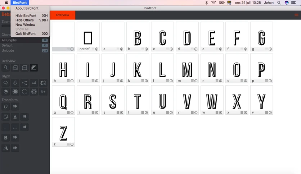Viewport: 301px width, 174px height.
Task: Show info for glyph k
Action: tap(146, 81)
